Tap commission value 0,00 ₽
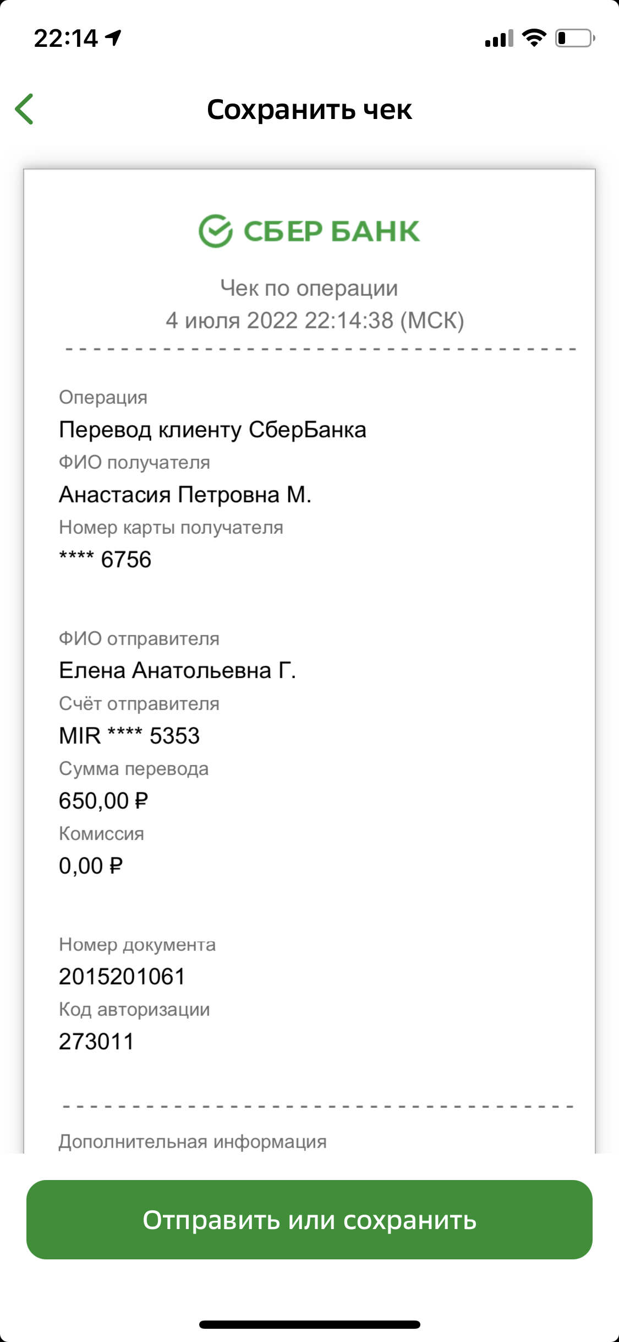Screen dimensions: 619x1342 pos(91,866)
